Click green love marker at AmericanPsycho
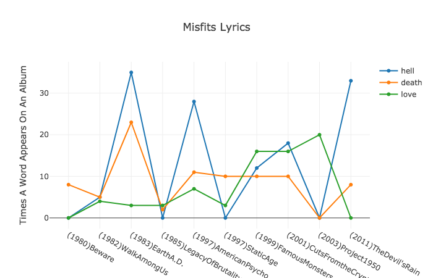The height and width of the screenshot is (278, 433). tap(194, 189)
